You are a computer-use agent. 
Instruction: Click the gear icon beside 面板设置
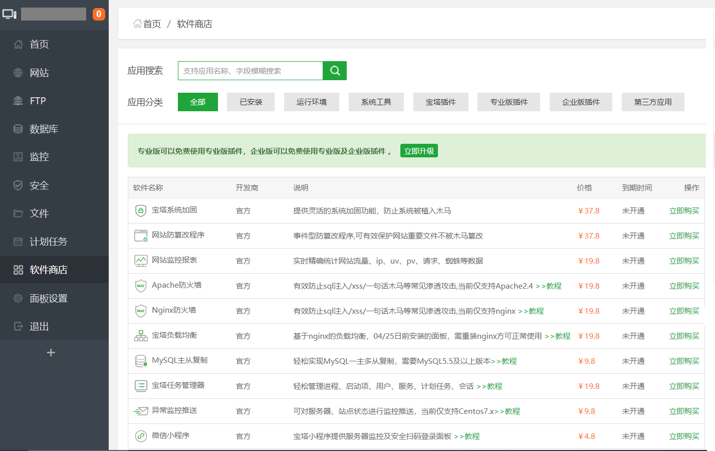[x=18, y=298]
